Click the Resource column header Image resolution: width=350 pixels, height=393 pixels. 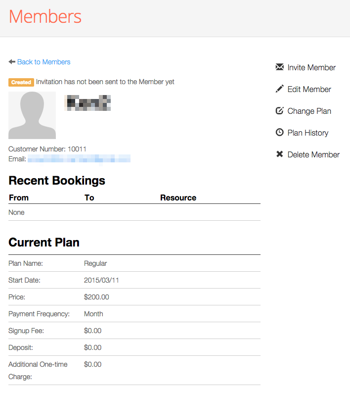(x=178, y=197)
